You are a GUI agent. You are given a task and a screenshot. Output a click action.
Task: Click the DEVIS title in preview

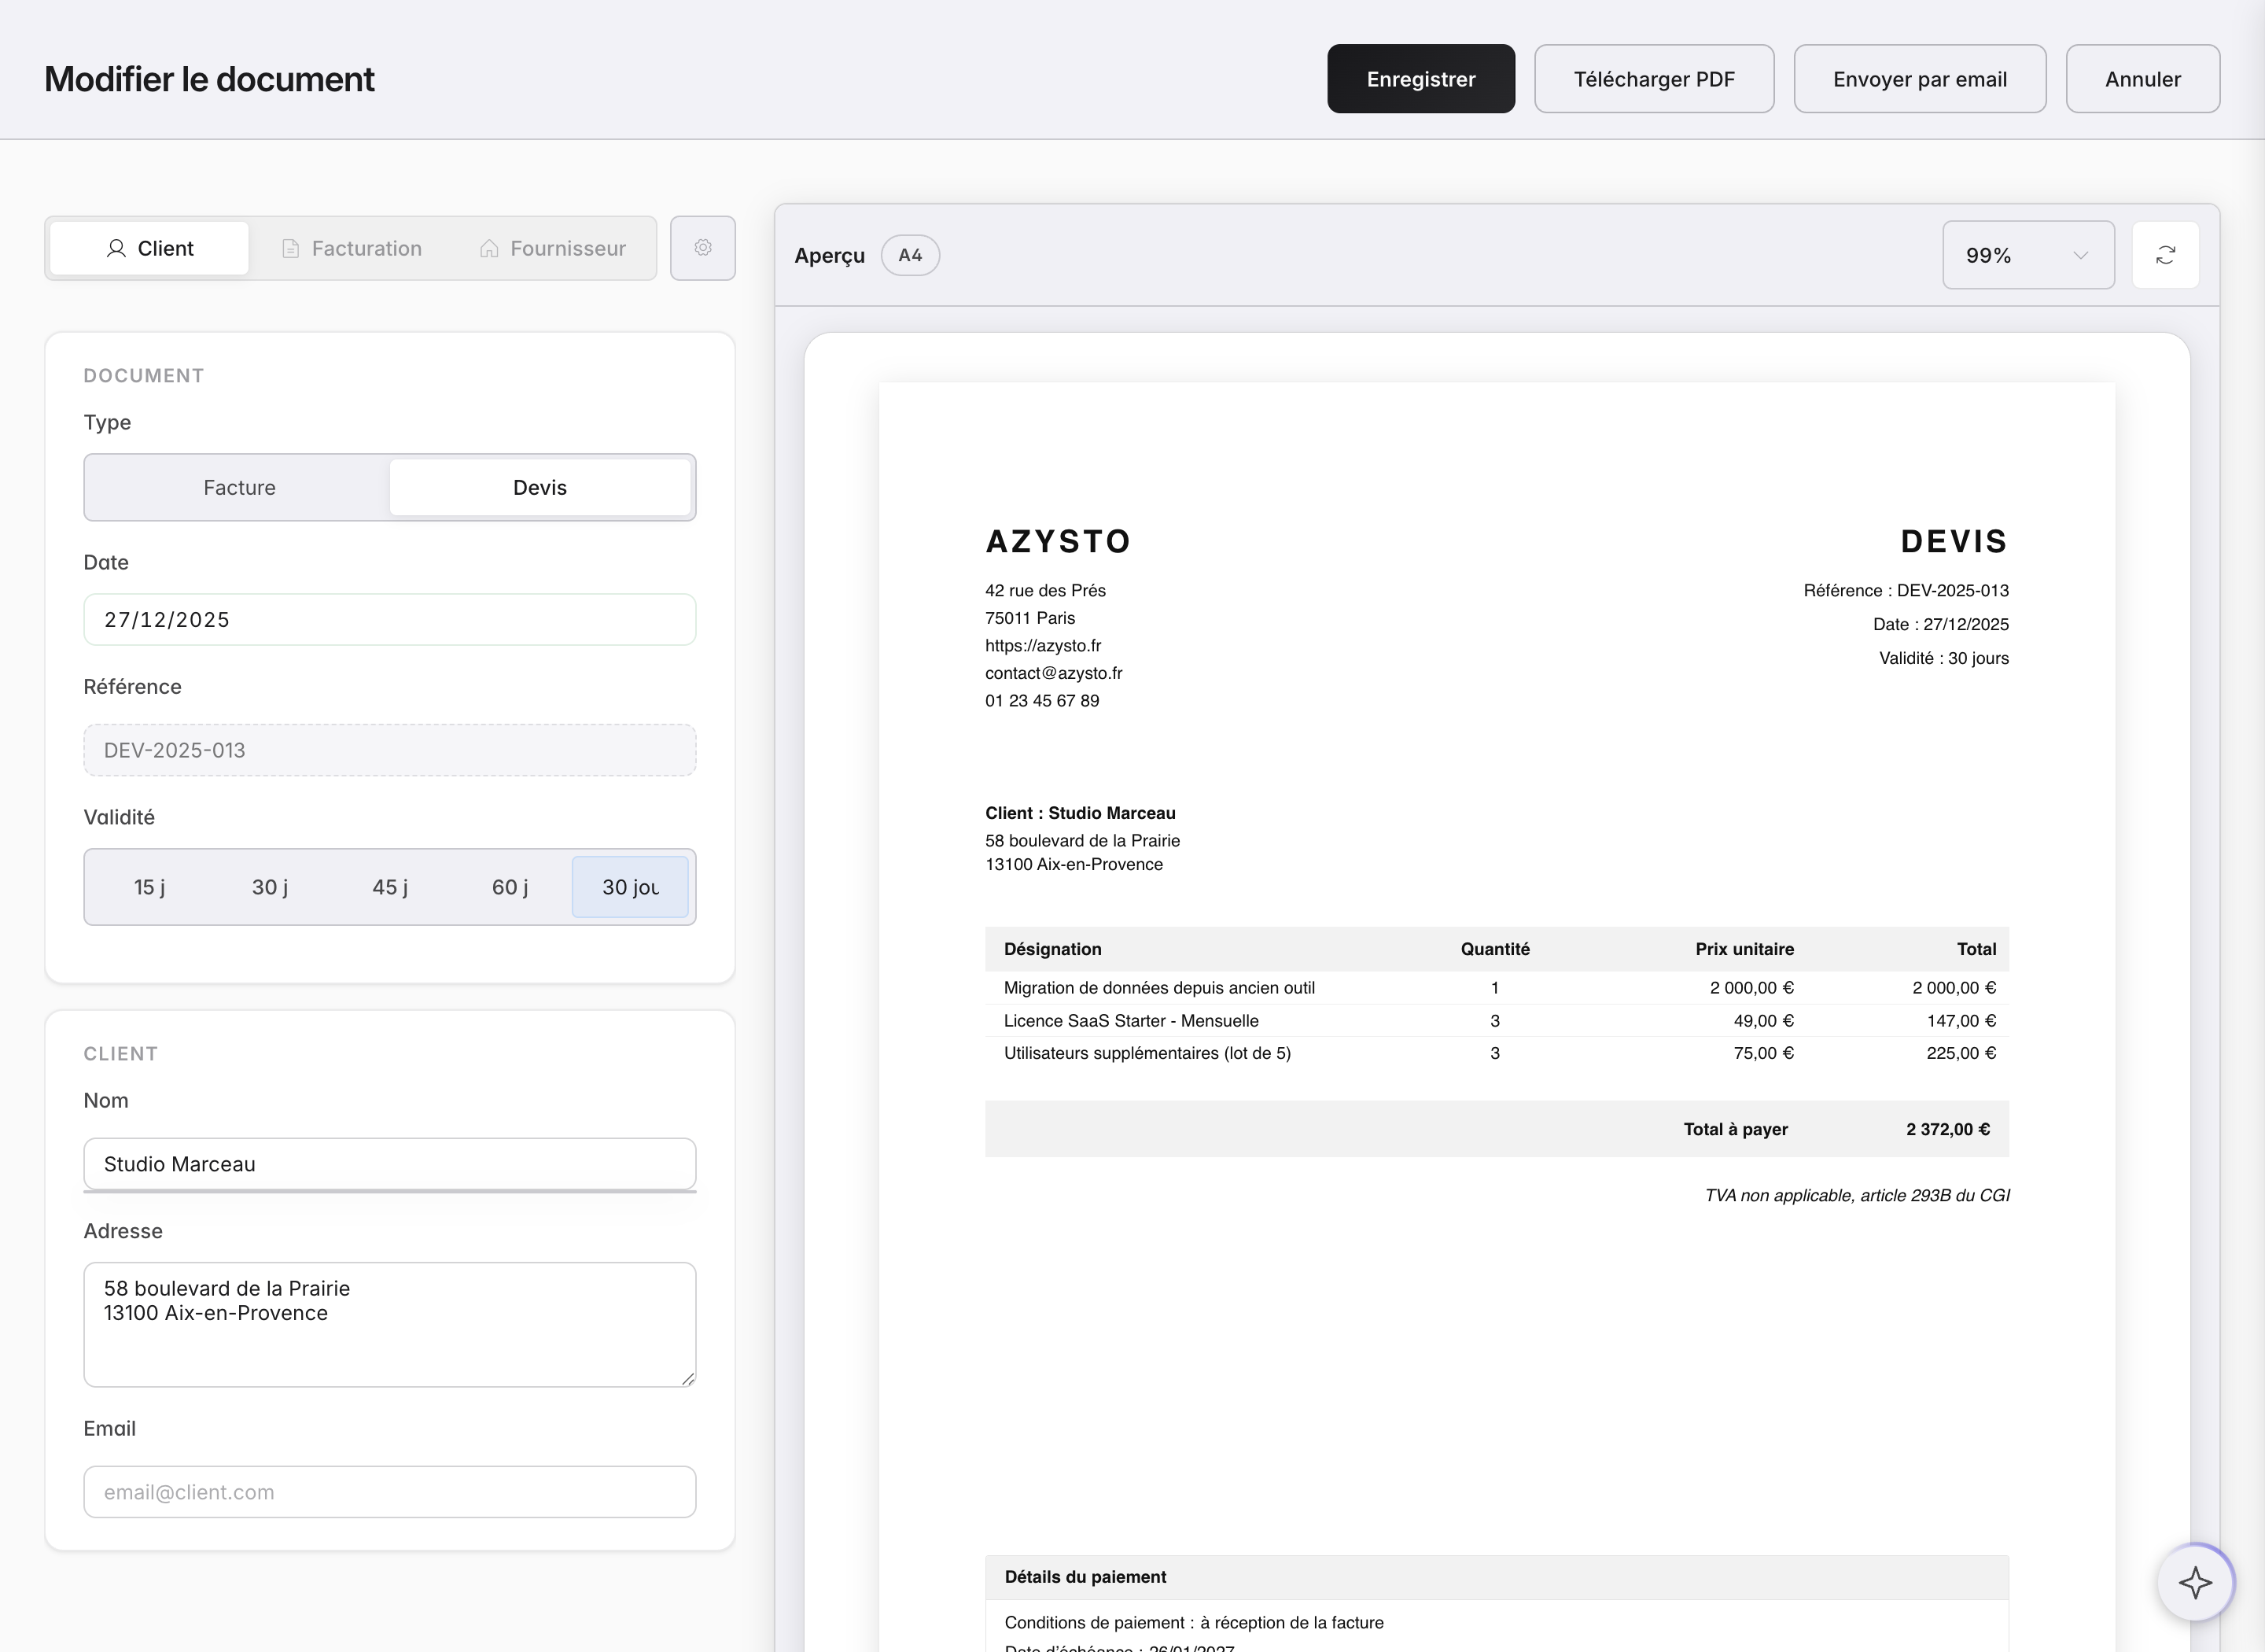(1954, 541)
